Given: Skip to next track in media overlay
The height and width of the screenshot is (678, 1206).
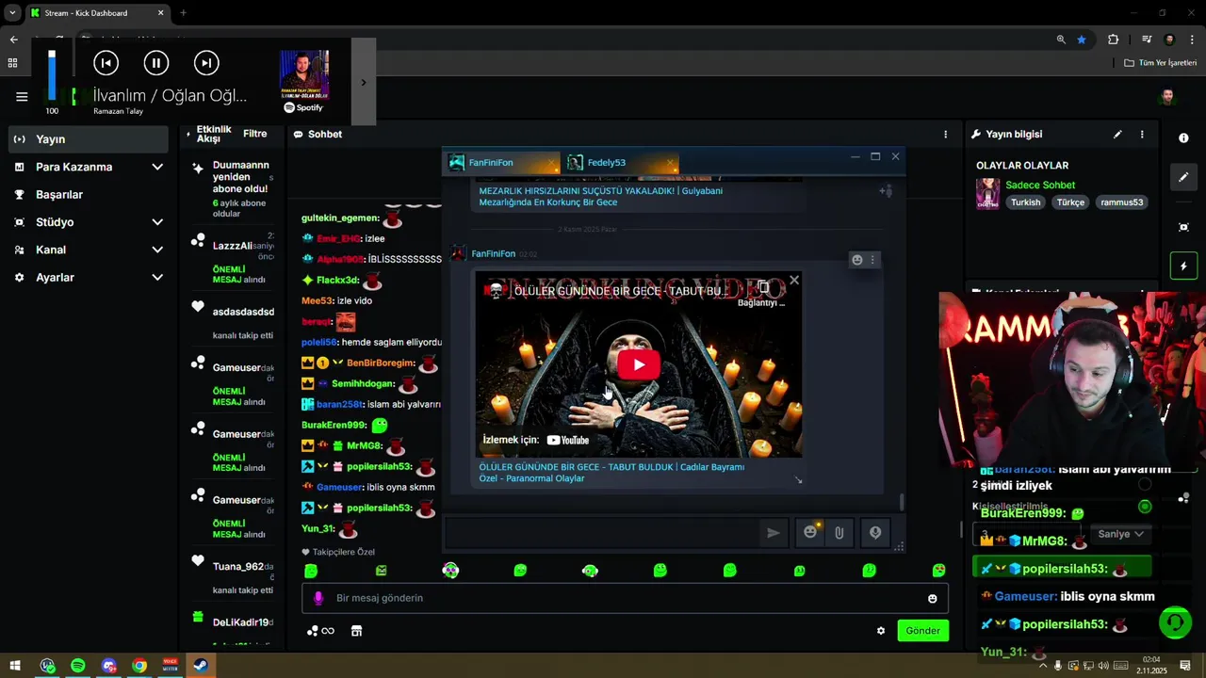Looking at the screenshot, I should click(206, 63).
